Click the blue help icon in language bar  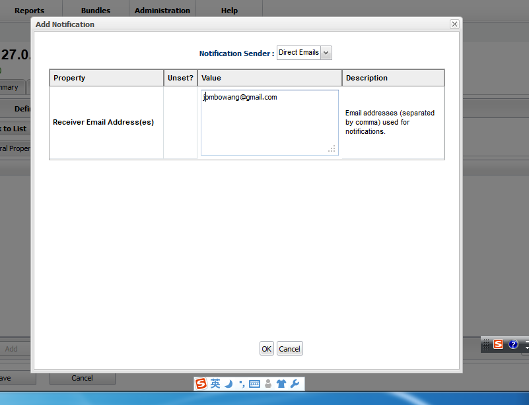click(x=513, y=344)
